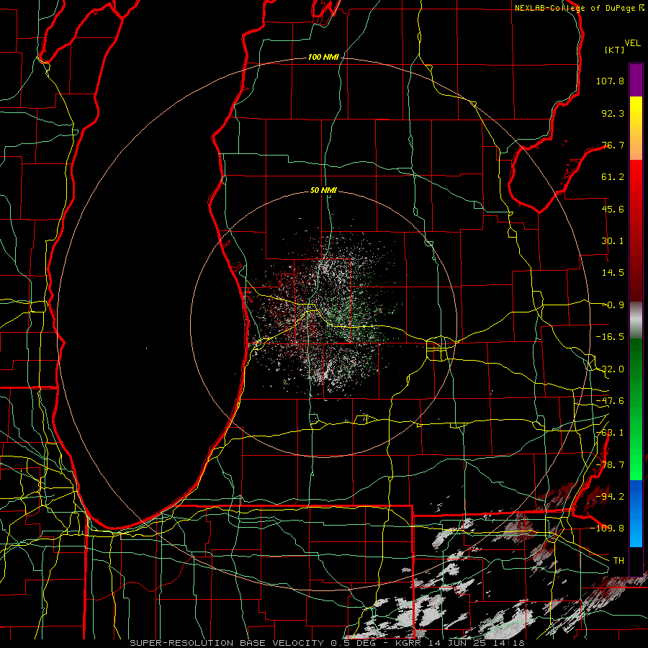Click the yellow-orange segment of the color bar
Image resolution: width=648 pixels, height=648 pixels.
pyautogui.click(x=636, y=128)
